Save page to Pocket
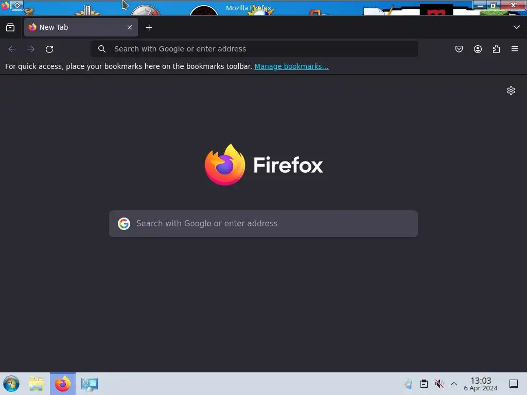Screen dimensions: 527x395 (x=459, y=49)
